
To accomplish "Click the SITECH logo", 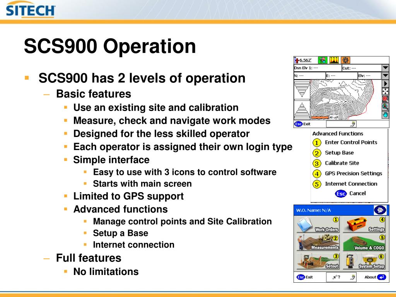I will (30, 10).
